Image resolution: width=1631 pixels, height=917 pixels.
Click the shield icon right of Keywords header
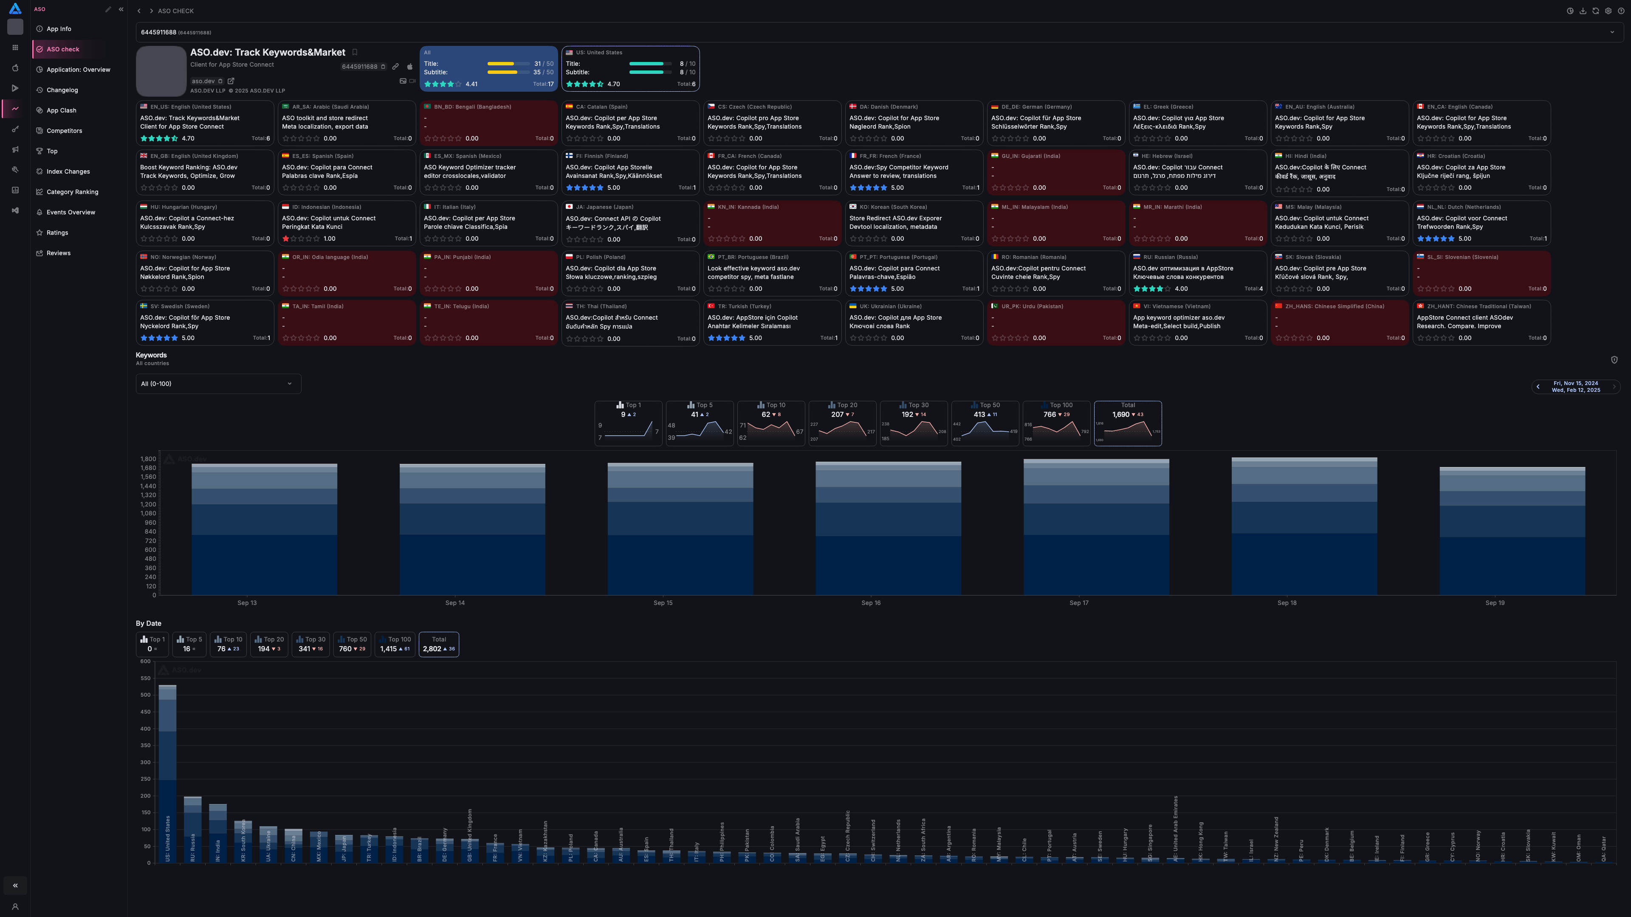[1614, 360]
